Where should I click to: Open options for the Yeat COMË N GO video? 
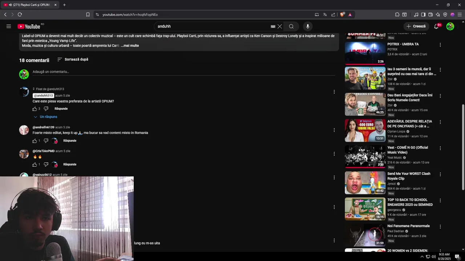(x=440, y=148)
